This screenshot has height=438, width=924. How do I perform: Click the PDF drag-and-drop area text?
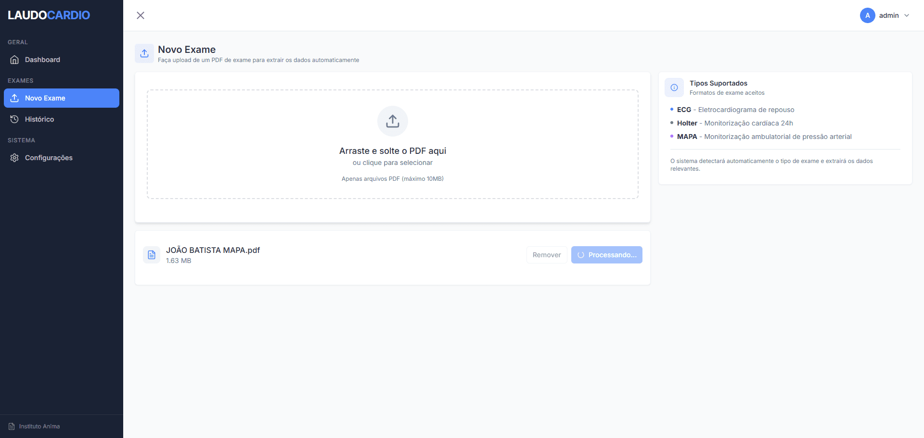(x=393, y=151)
